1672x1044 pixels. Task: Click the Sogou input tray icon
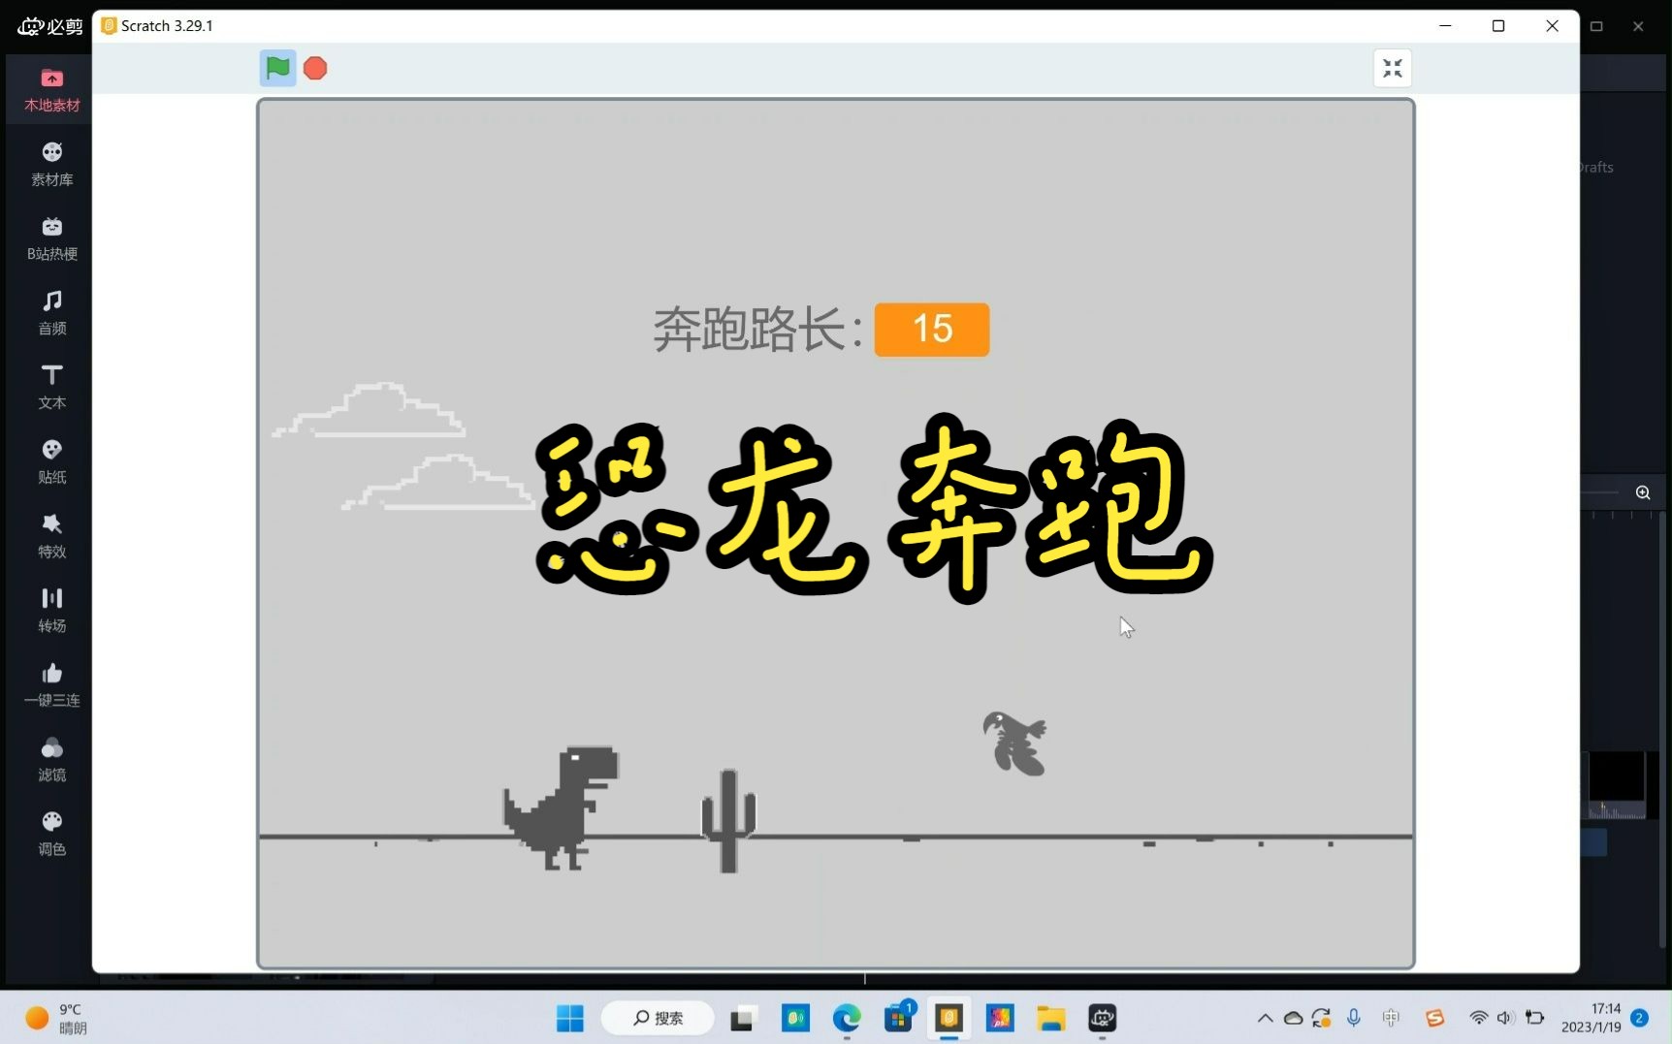tap(1435, 1018)
